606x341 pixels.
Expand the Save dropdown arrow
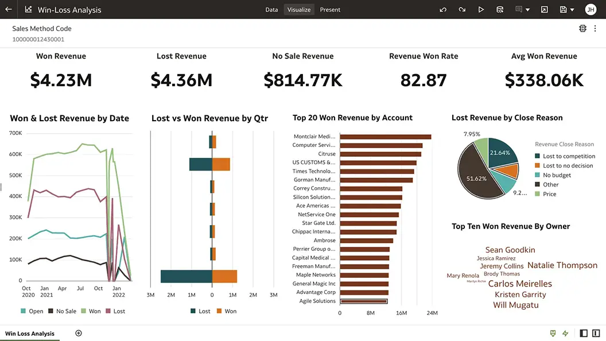[573, 10]
